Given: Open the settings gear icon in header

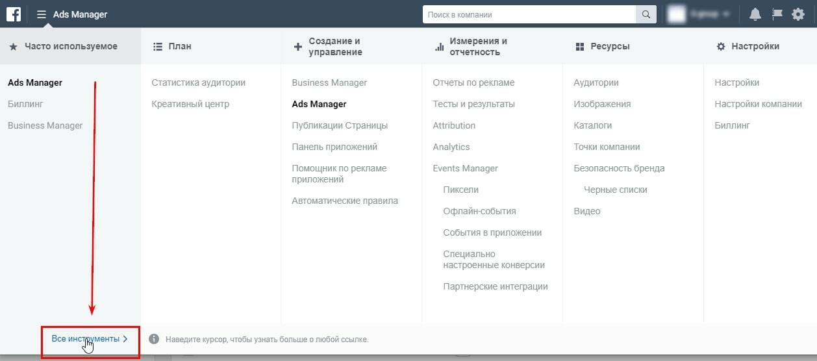Looking at the screenshot, I should (x=798, y=14).
